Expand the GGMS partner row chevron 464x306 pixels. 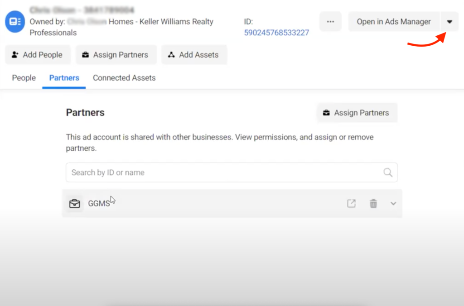pos(393,204)
